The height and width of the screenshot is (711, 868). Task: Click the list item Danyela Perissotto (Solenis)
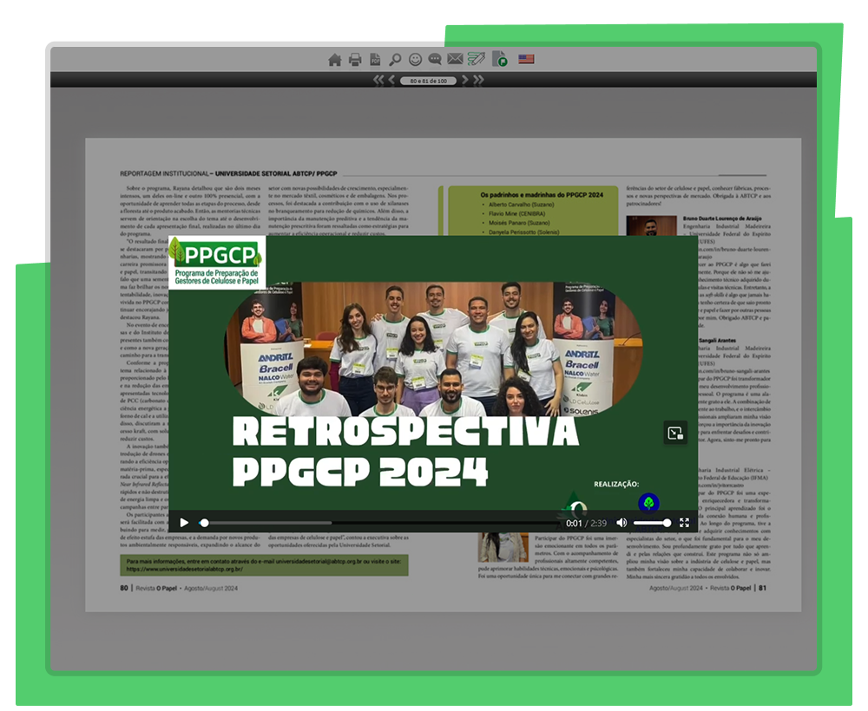(523, 232)
